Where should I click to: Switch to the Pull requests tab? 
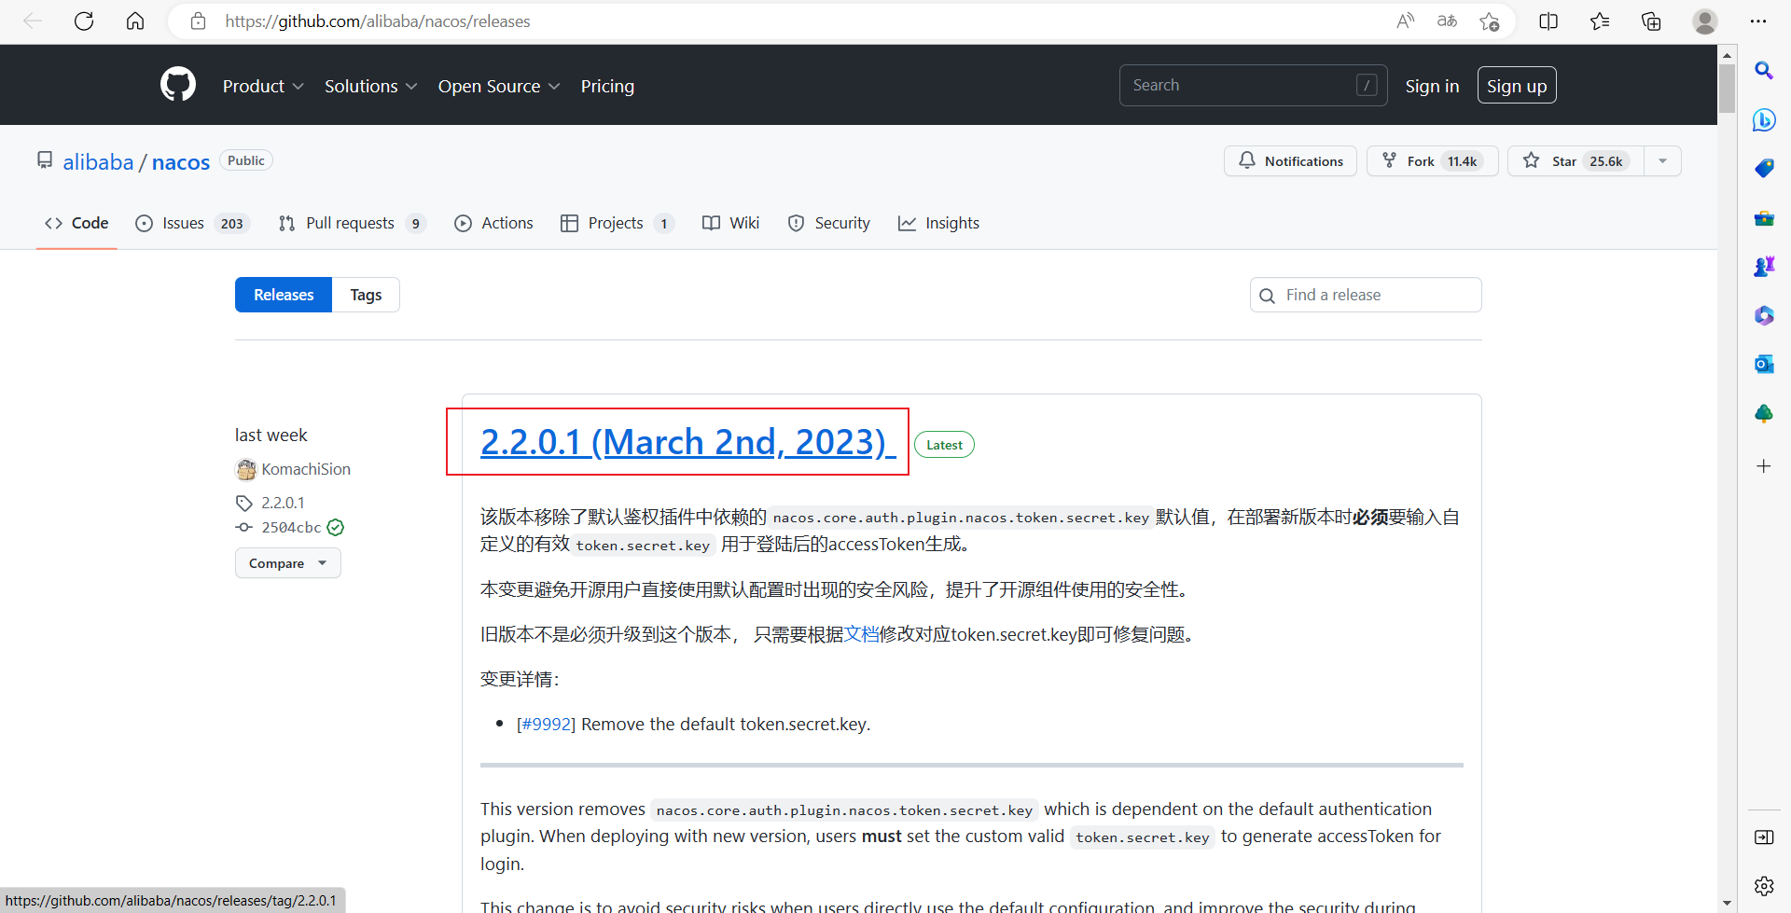[352, 223]
